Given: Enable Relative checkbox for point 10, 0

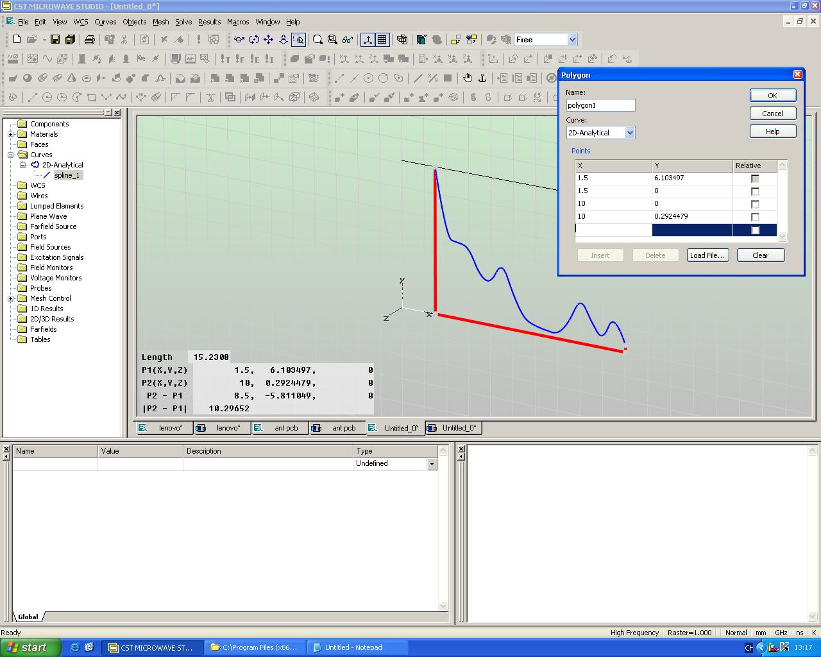Looking at the screenshot, I should click(755, 204).
